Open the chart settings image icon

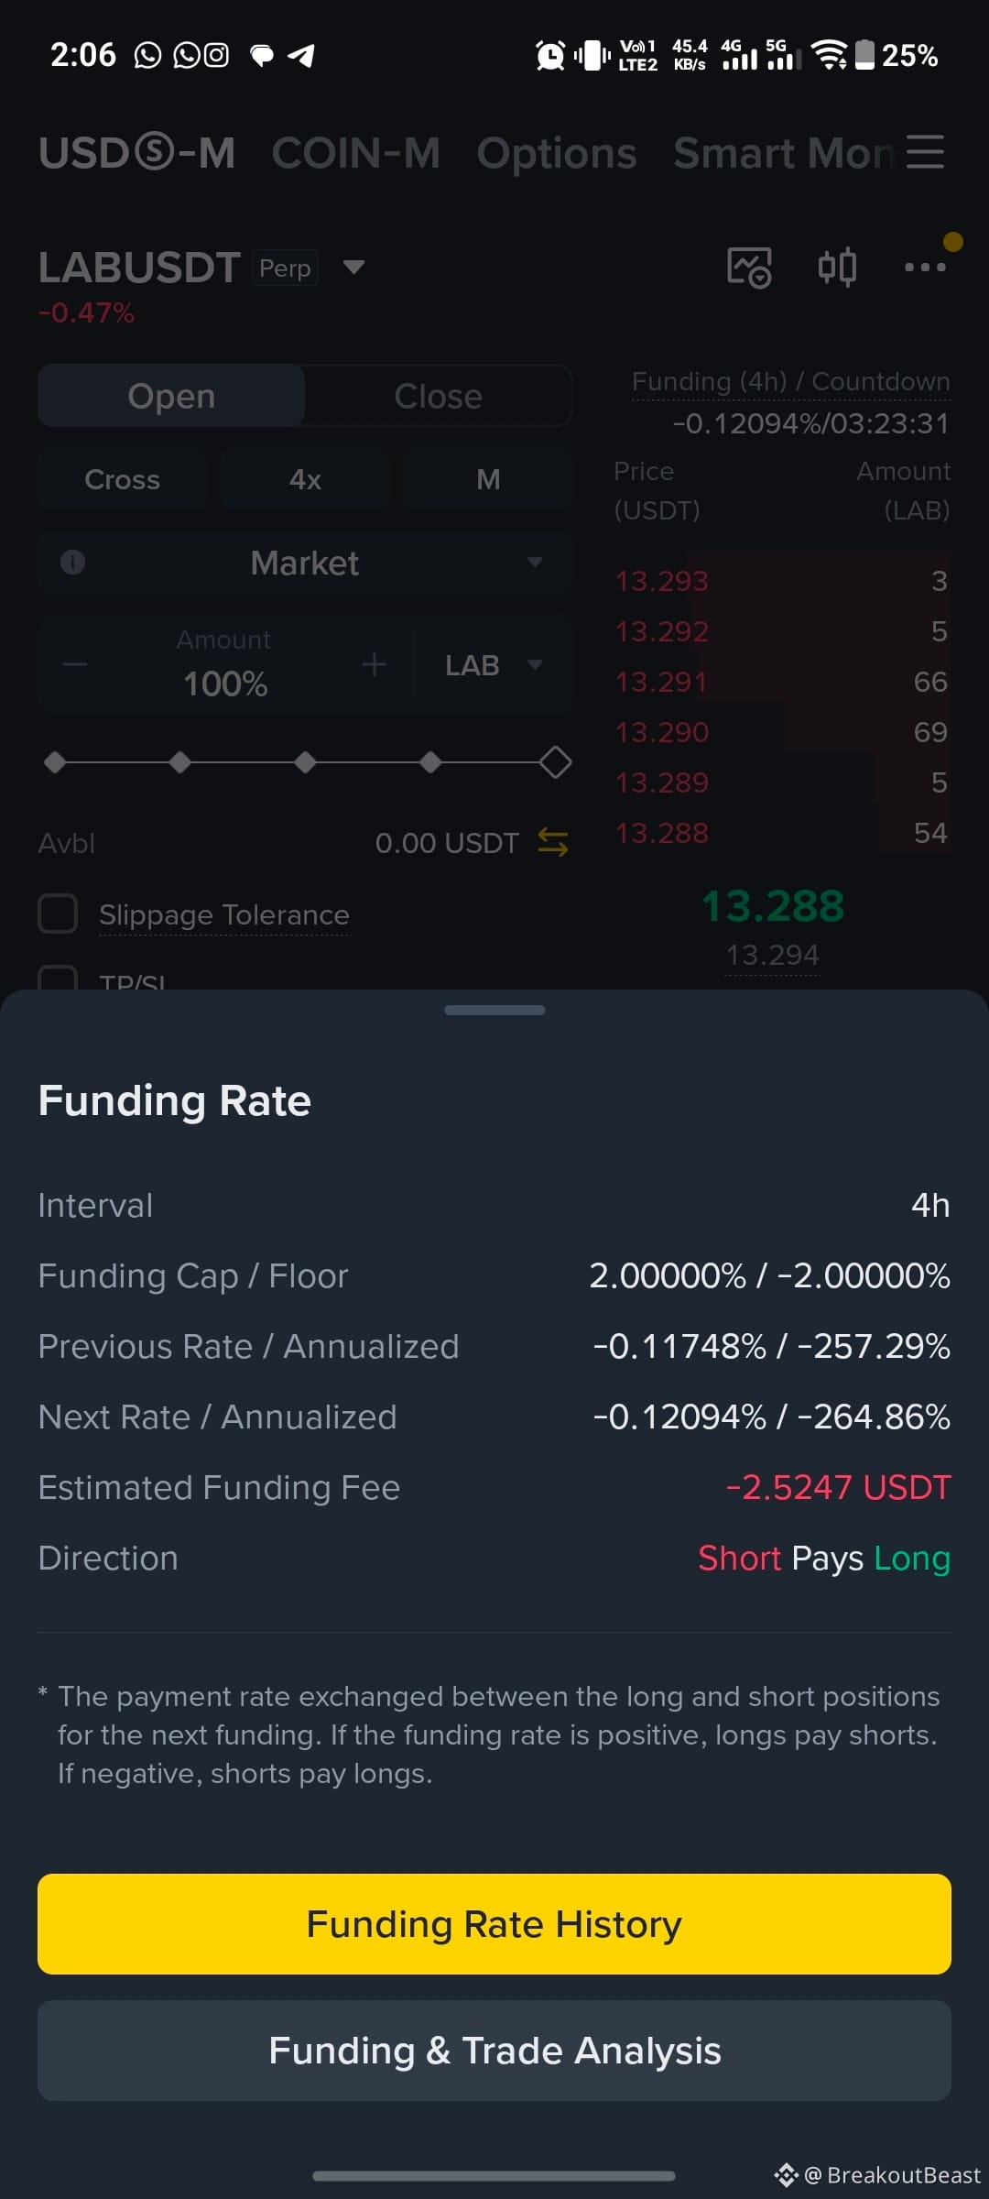pyautogui.click(x=749, y=268)
